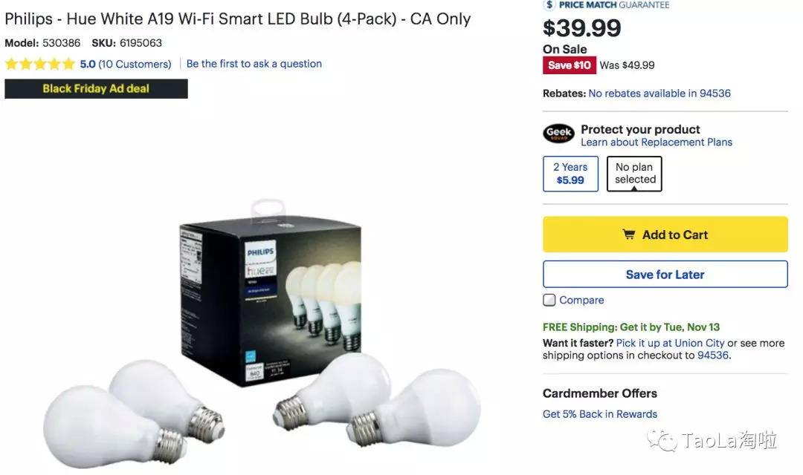
Task: Open the No rebates available link
Action: 660,94
